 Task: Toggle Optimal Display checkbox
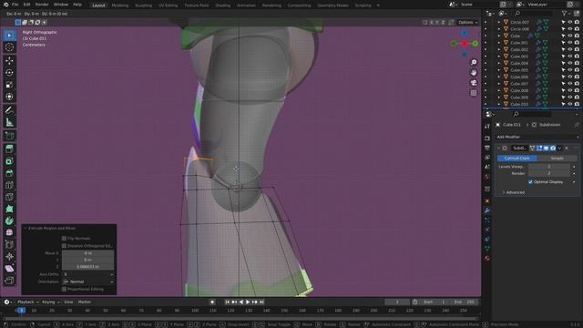pyautogui.click(x=530, y=182)
